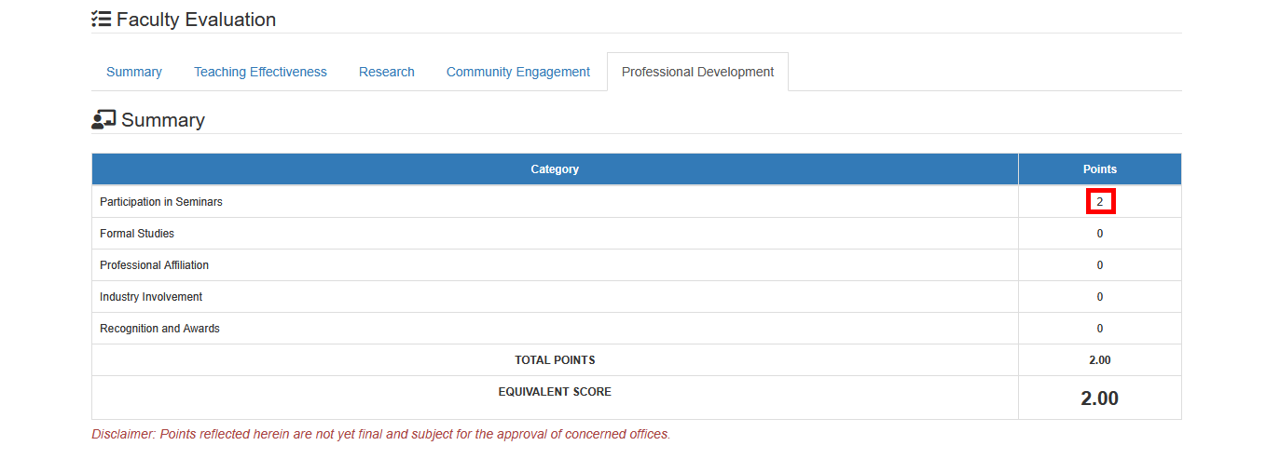The height and width of the screenshot is (459, 1266).
Task: Open the Summary tab
Action: coord(134,72)
